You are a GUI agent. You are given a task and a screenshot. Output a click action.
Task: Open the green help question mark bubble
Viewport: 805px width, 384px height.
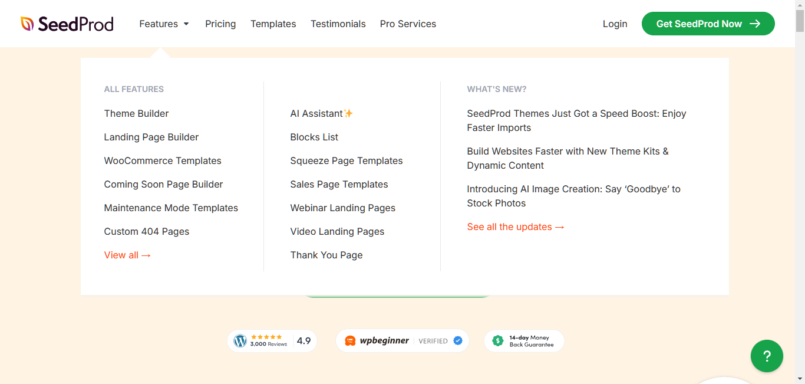(767, 356)
